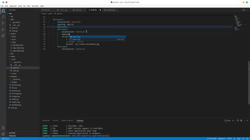This screenshot has width=250, height=140.
Task: Open the Run menu
Action: point(29,6)
